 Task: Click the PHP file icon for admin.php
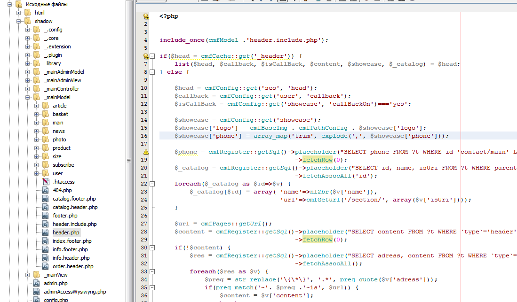click(x=37, y=283)
